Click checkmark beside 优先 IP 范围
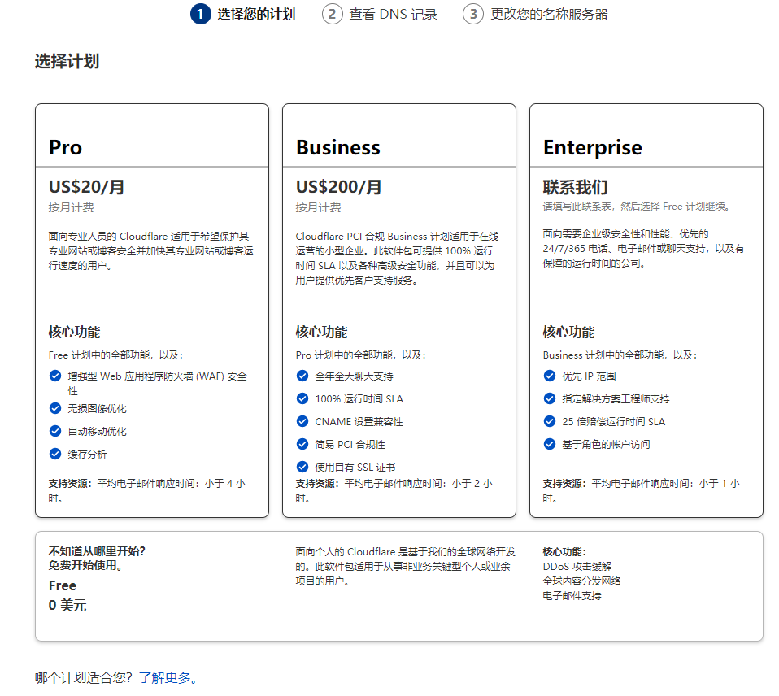Screen dimensions: 779x696 point(550,376)
